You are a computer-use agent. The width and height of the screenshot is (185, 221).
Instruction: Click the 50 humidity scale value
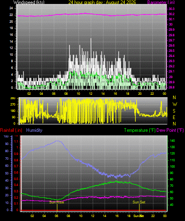point(7,173)
